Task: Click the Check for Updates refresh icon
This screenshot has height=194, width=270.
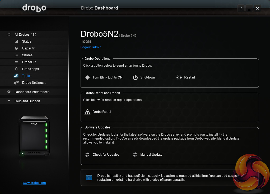Action: [x=87, y=155]
